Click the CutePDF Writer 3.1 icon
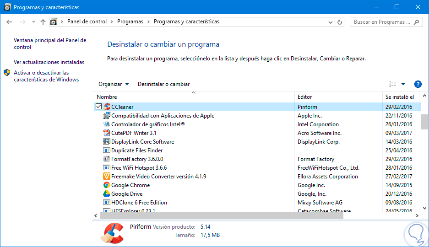429x247 pixels. click(x=107, y=133)
